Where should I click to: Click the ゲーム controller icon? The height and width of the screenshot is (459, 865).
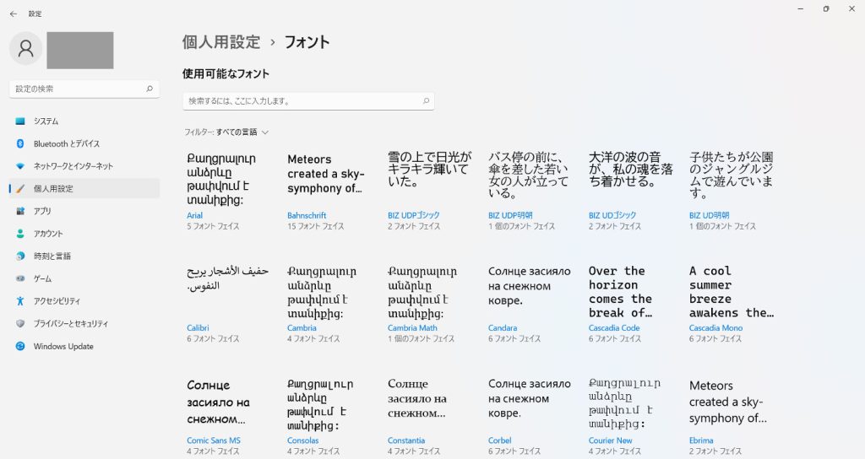(x=20, y=278)
